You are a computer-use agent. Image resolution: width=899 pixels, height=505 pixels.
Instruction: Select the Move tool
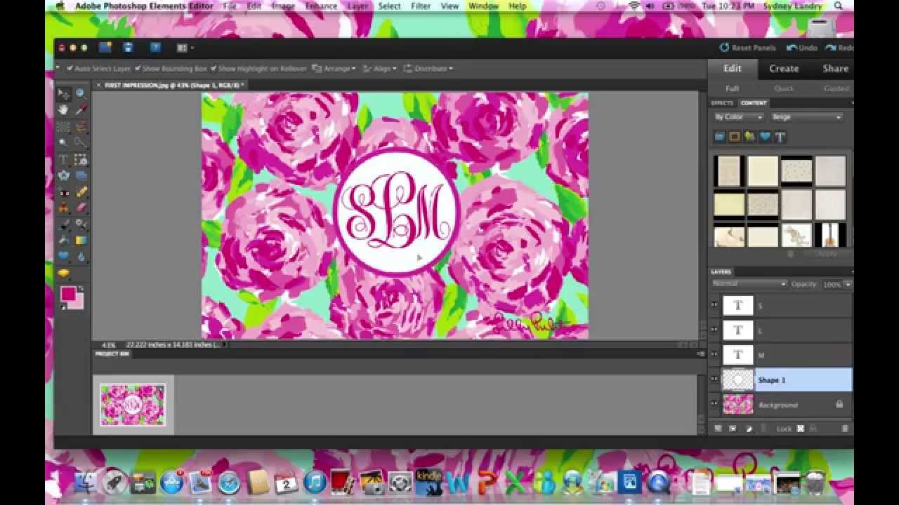tap(63, 93)
